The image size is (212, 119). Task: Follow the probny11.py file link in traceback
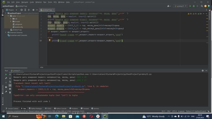(53, 86)
